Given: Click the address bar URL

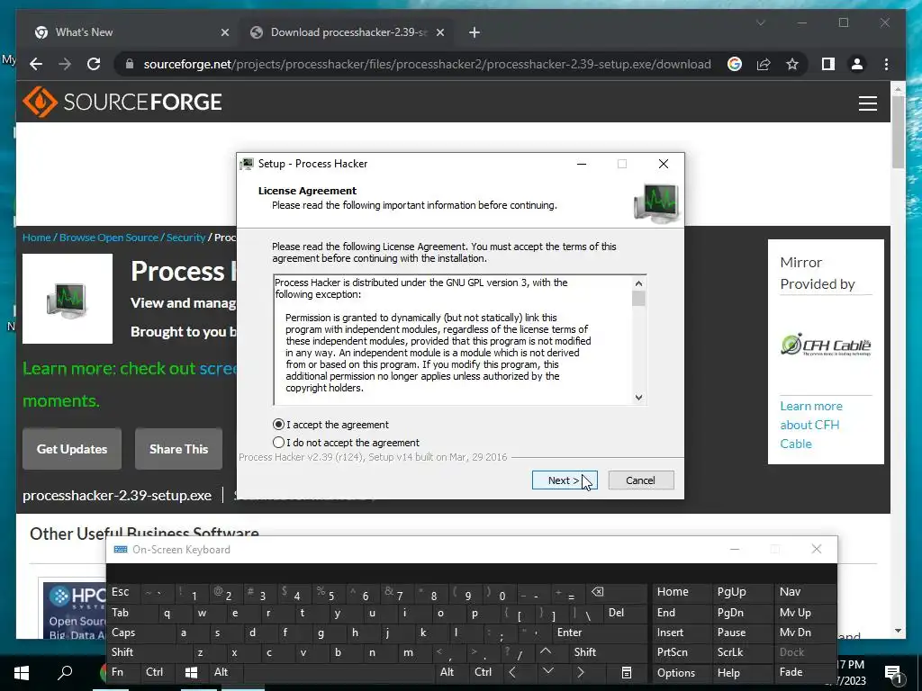Looking at the screenshot, I should click(427, 64).
